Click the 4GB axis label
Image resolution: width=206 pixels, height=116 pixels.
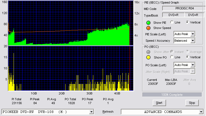(x=117, y=93)
